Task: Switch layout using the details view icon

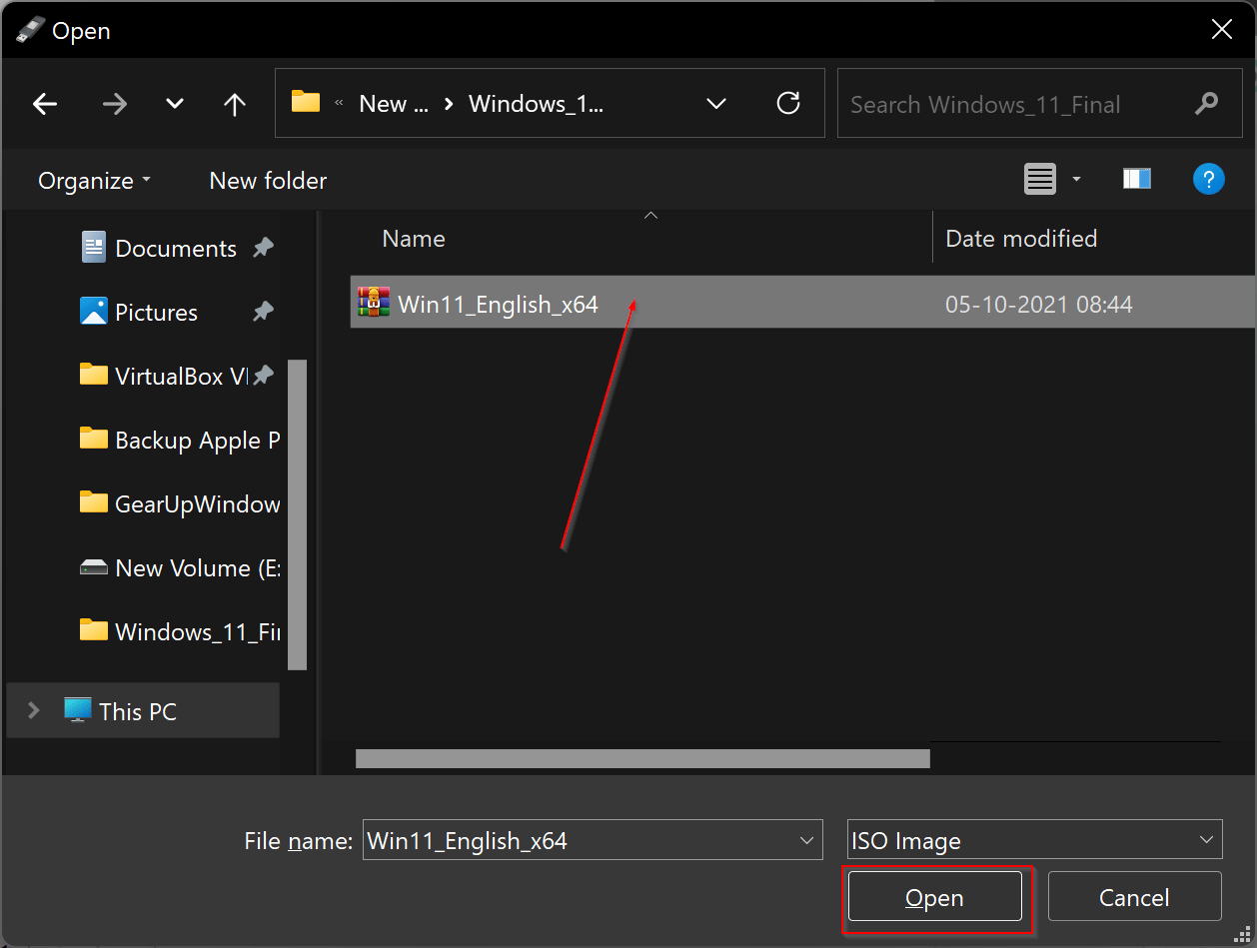Action: click(x=1039, y=179)
